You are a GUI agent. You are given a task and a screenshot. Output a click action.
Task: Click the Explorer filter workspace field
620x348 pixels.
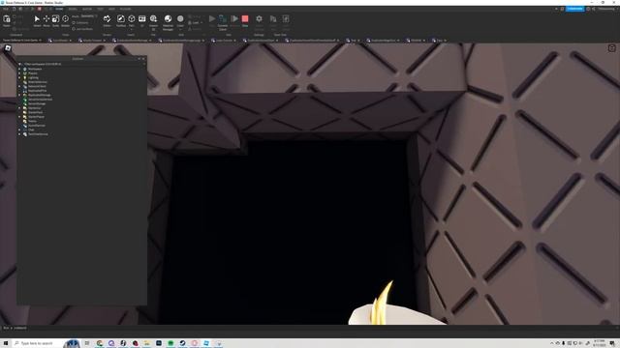pos(81,64)
